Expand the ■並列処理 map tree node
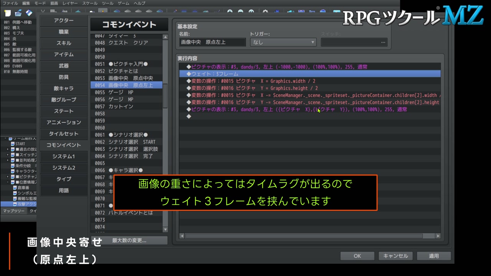Screen dimensions: 491x276 click(8, 160)
